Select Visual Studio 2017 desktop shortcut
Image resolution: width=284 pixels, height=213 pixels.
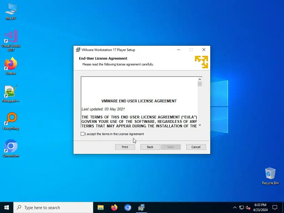tap(11, 41)
